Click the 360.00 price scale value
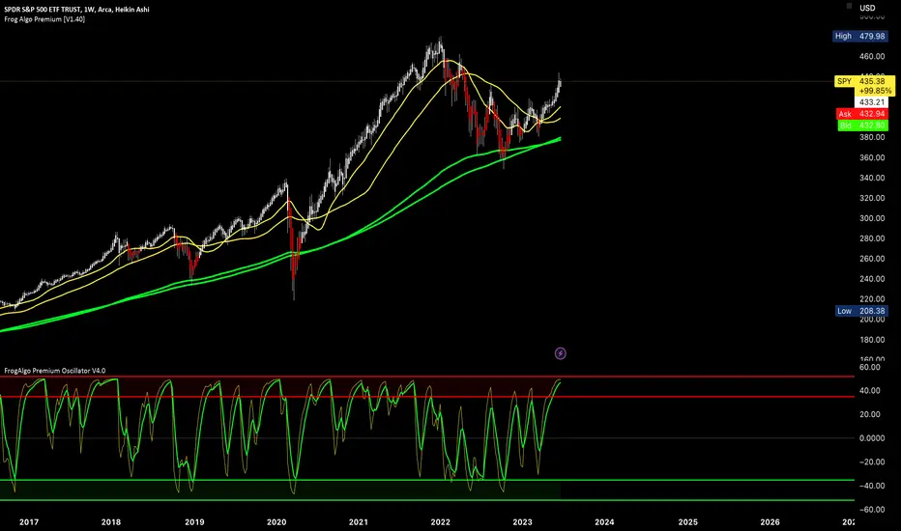 [x=872, y=157]
